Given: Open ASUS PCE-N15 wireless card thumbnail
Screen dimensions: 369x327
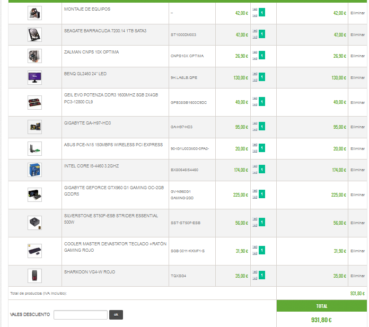Looking at the screenshot, I should pos(34,149).
